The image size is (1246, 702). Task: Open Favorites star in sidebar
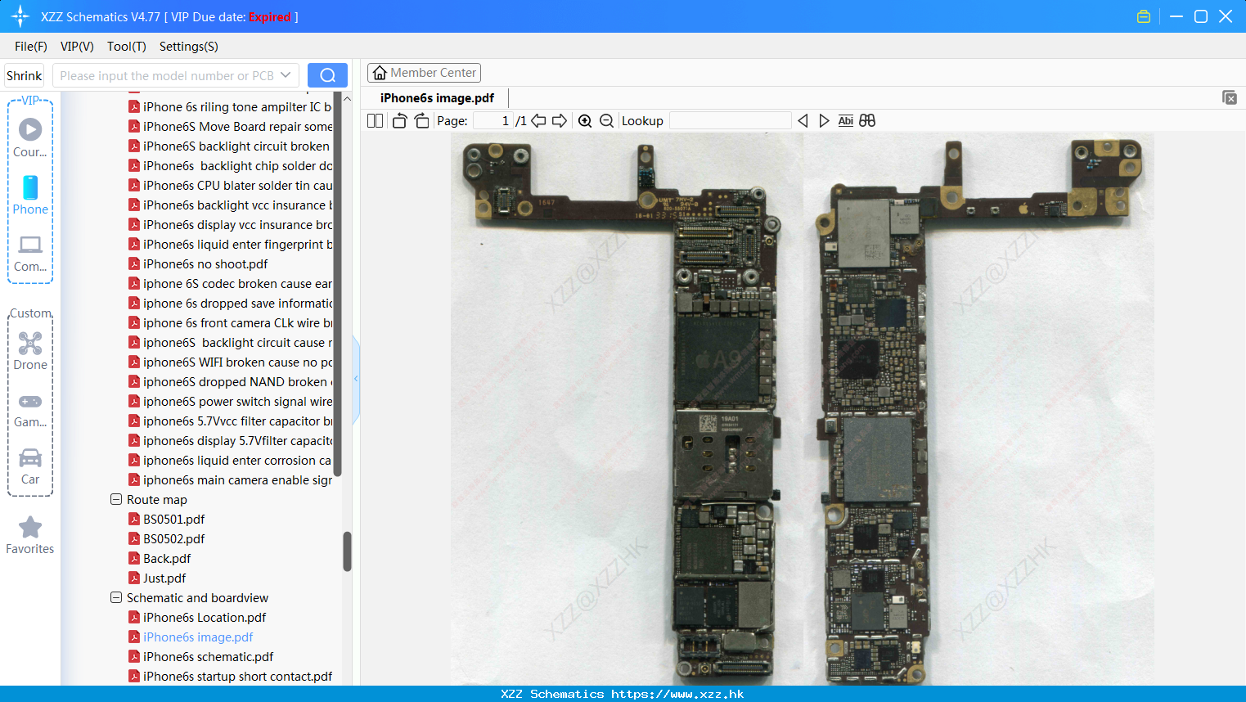click(30, 528)
